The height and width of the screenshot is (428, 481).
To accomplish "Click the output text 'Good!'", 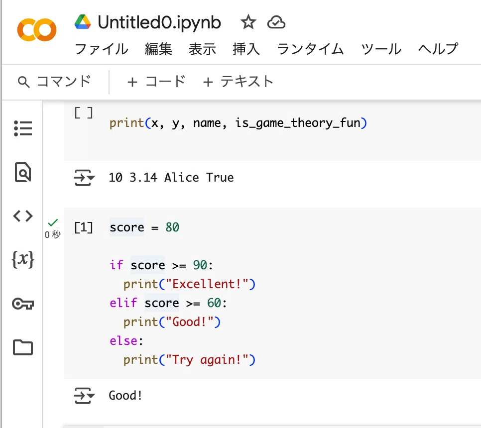I will [125, 396].
